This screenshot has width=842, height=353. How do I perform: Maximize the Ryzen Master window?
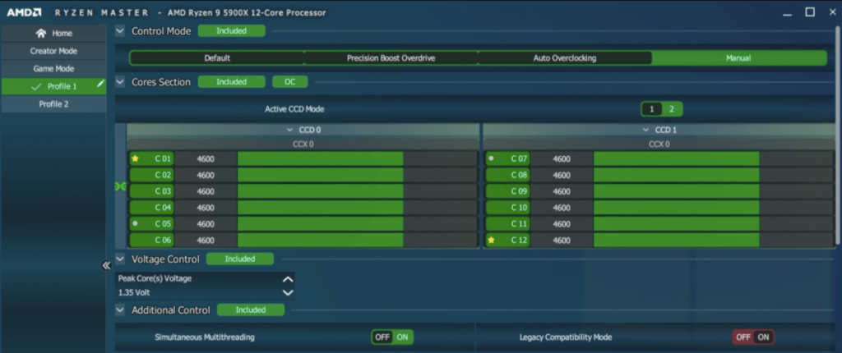[810, 11]
